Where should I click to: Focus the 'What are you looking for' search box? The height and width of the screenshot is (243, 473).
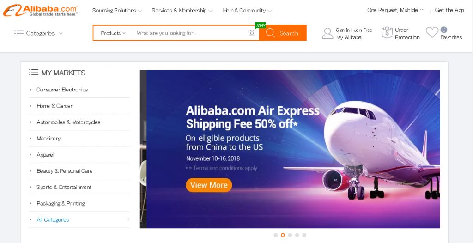point(190,33)
